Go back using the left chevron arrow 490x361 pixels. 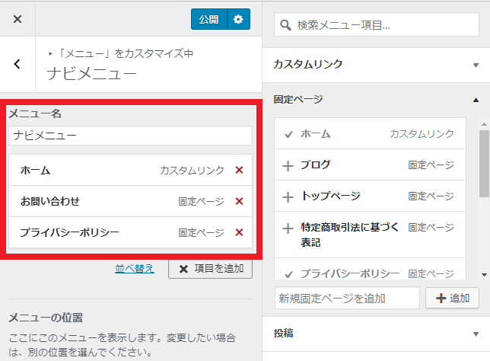[17, 64]
